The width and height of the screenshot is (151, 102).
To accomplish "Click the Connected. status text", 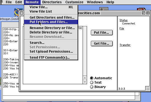I will [x=129, y=24].
